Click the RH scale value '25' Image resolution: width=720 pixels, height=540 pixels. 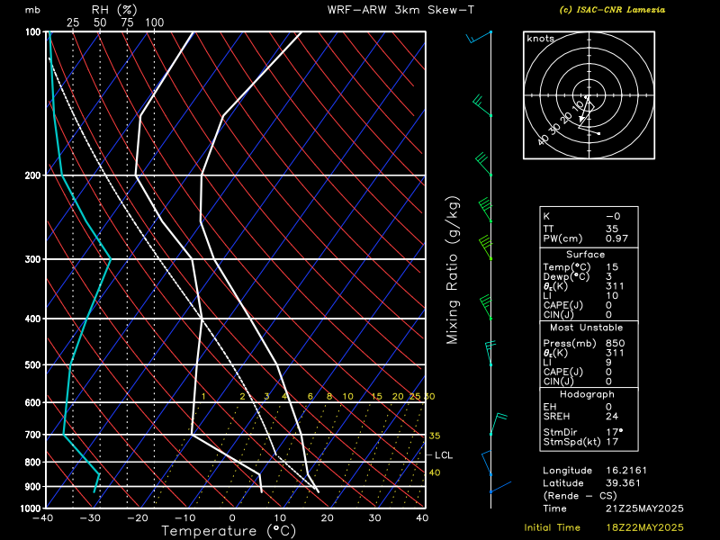pyautogui.click(x=73, y=22)
